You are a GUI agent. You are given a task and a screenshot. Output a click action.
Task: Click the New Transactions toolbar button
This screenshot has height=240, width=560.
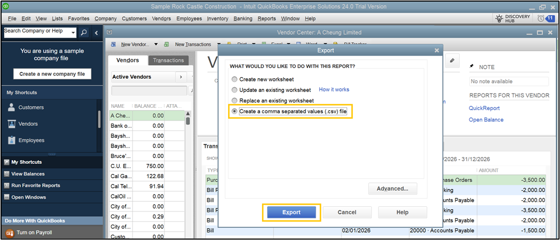pyautogui.click(x=193, y=44)
